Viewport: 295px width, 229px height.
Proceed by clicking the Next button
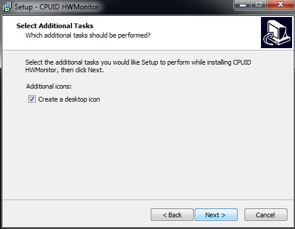216,215
